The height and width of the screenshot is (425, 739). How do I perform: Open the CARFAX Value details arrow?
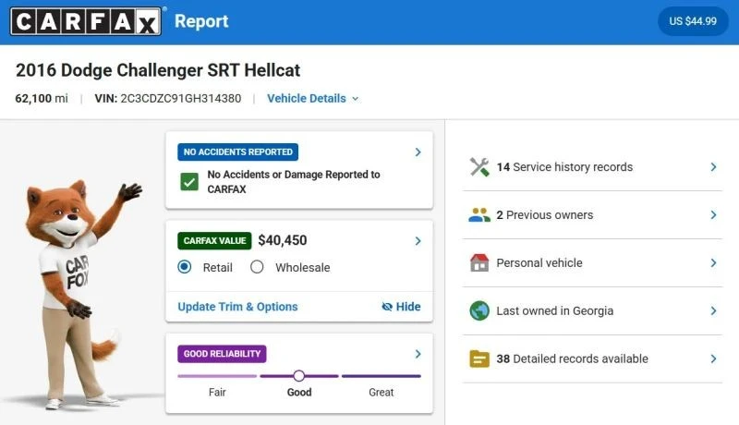coord(418,241)
